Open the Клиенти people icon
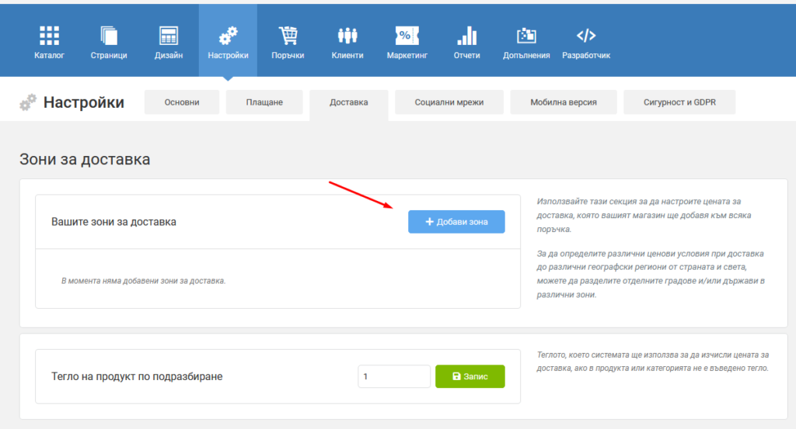 [347, 36]
